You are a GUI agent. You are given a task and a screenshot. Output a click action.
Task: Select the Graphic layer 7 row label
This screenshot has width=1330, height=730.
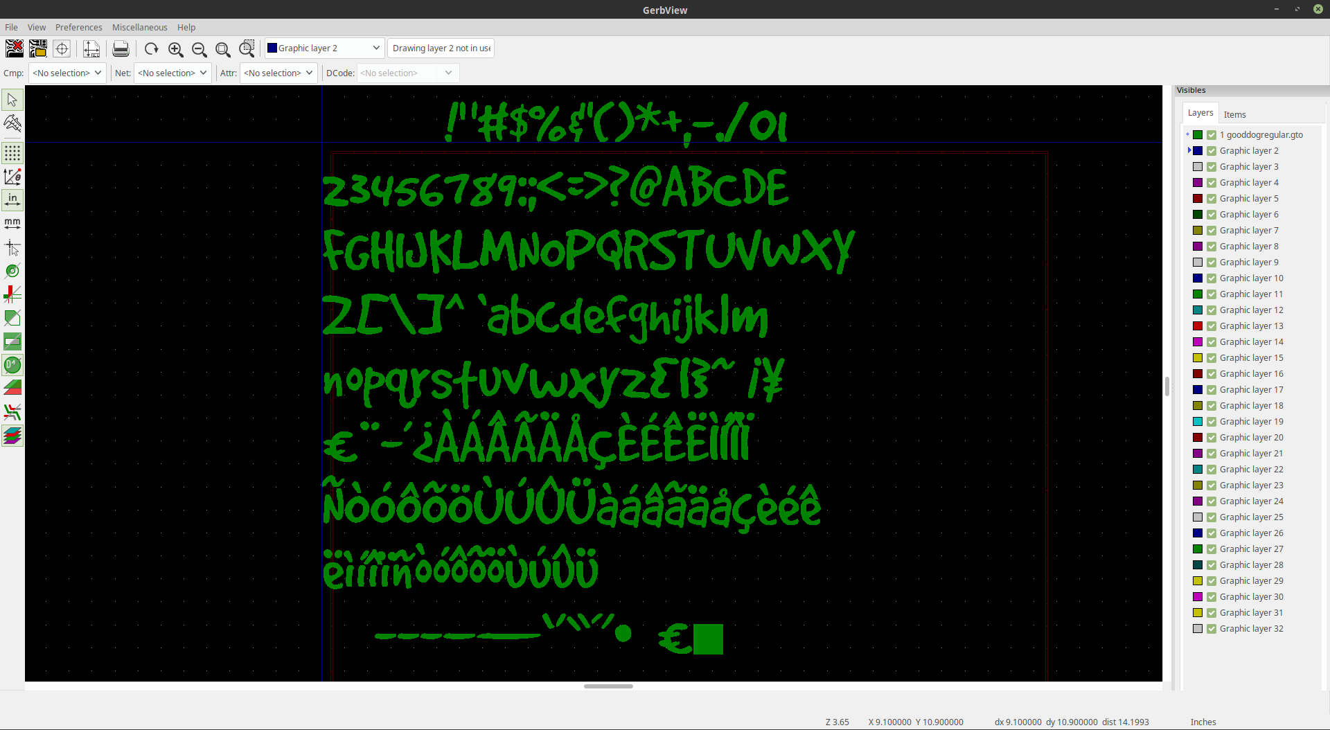click(1249, 231)
